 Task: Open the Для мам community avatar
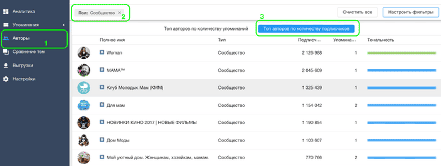pyautogui.click(x=84, y=105)
